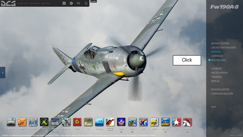Click Exit to quit the game

click(214, 107)
